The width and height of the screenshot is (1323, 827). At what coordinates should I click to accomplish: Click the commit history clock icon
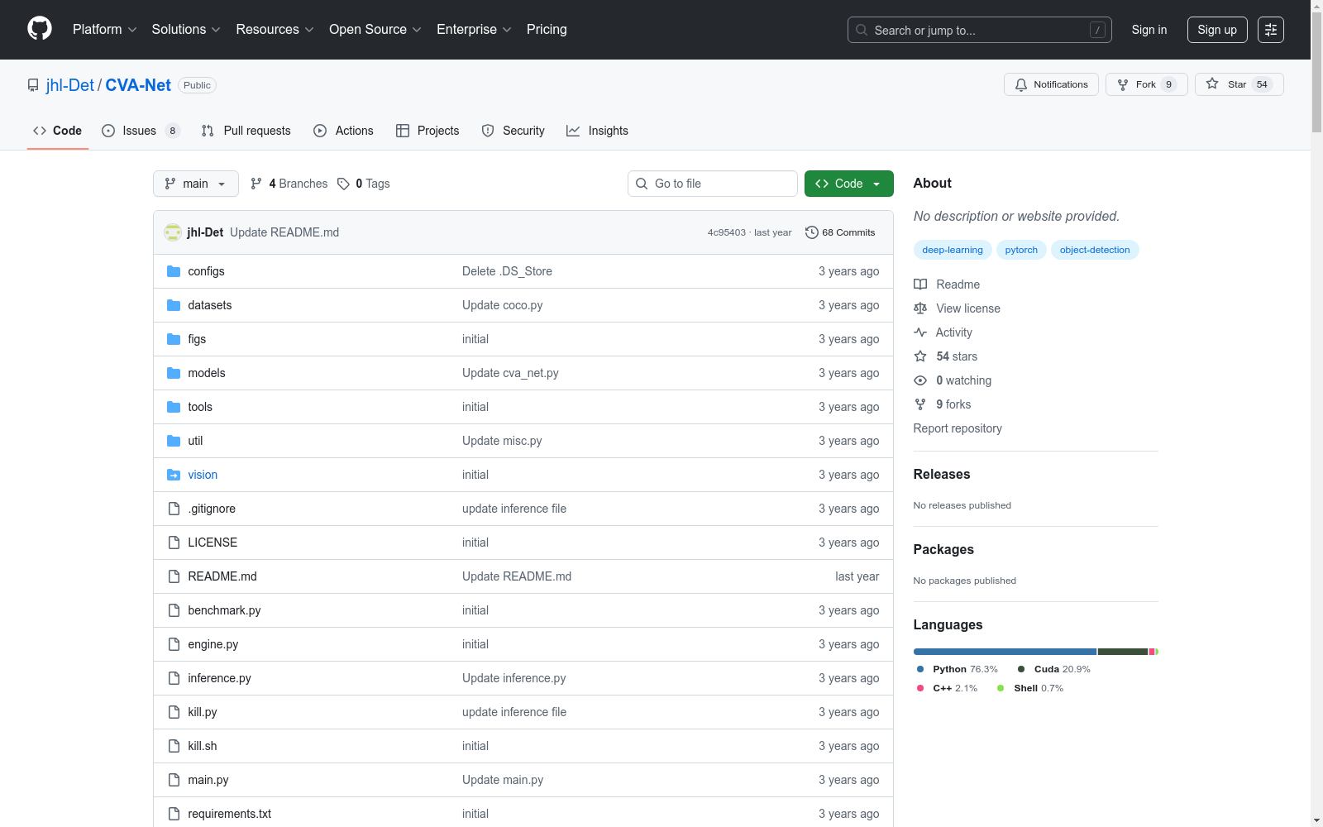pos(812,232)
